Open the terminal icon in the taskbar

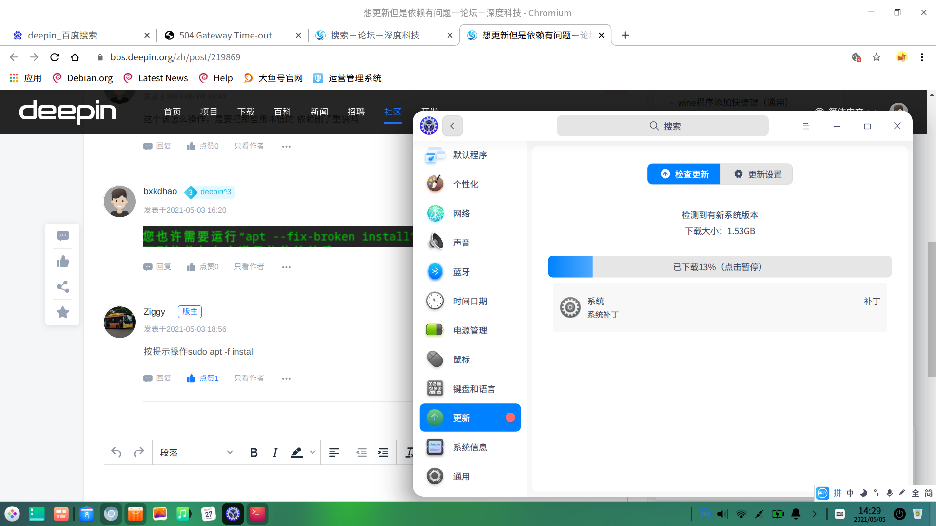[257, 514]
